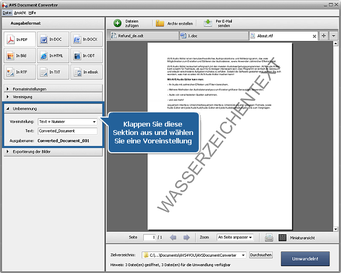
Task: Click the Archiv erstellen folder icon
Action: click(x=160, y=23)
